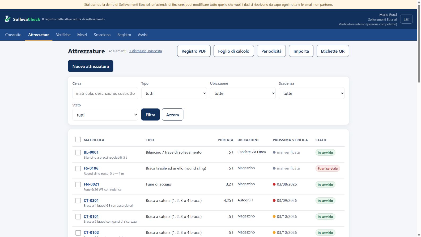
Task: Open equipment CT-0101
Action: pyautogui.click(x=91, y=217)
